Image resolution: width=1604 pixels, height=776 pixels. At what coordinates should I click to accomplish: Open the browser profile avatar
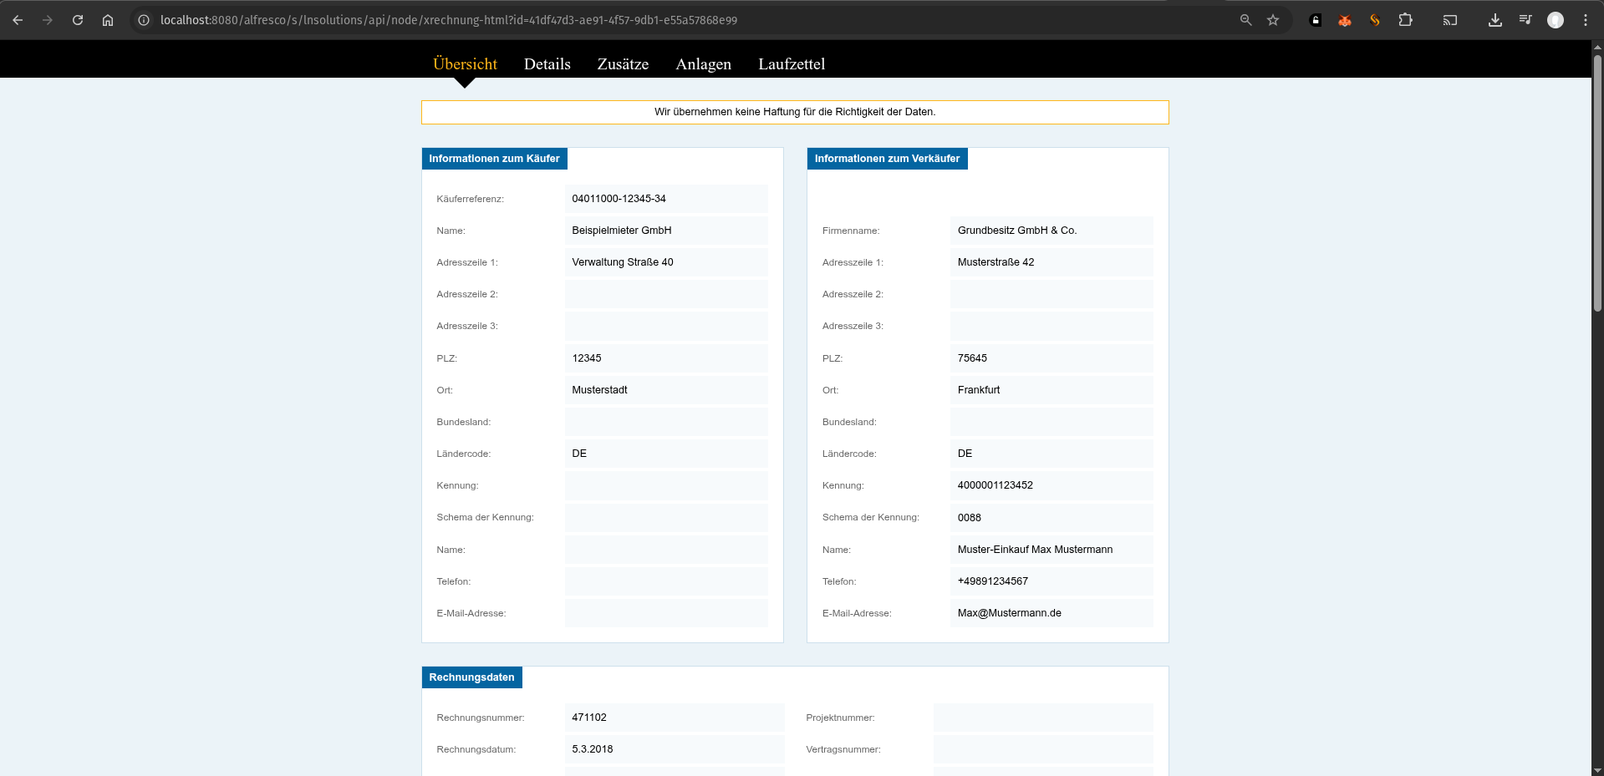(x=1556, y=20)
